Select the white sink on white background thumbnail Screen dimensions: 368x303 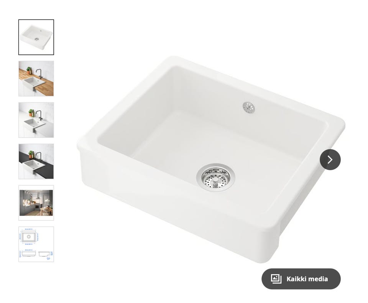coord(36,37)
